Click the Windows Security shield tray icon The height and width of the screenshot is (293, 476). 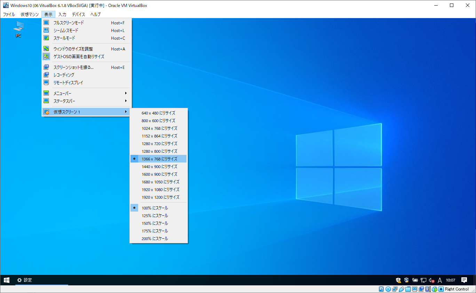(398, 280)
